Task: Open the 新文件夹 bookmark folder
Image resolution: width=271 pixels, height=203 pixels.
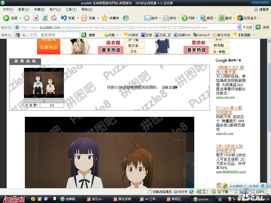Action: click(222, 35)
